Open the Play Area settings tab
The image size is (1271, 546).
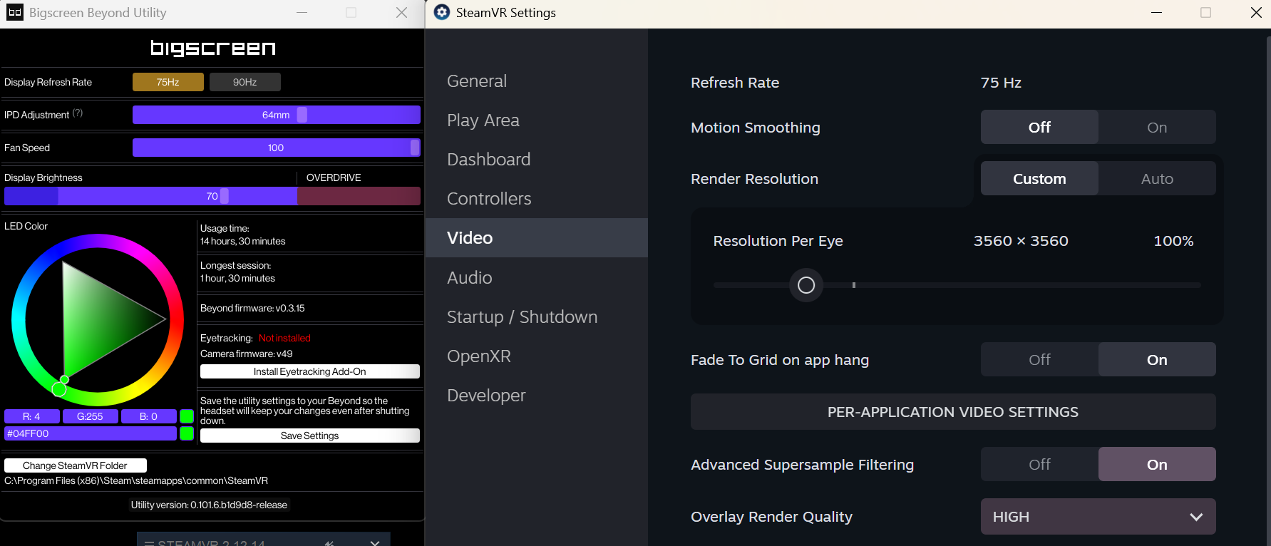537,120
